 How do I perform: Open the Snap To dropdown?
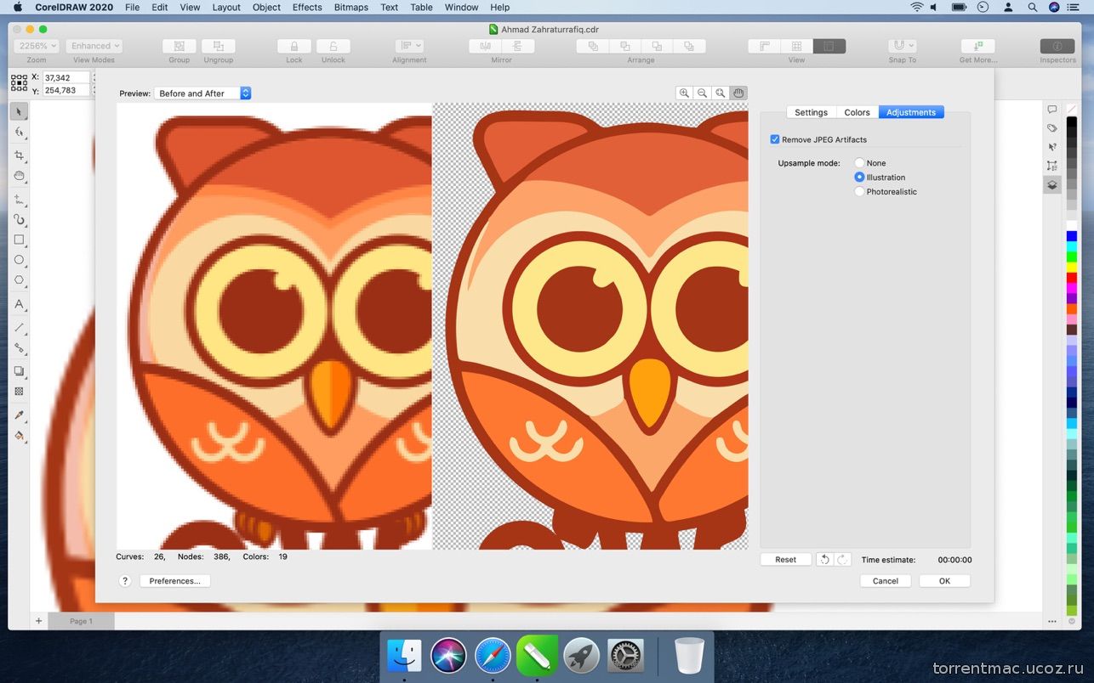(902, 46)
